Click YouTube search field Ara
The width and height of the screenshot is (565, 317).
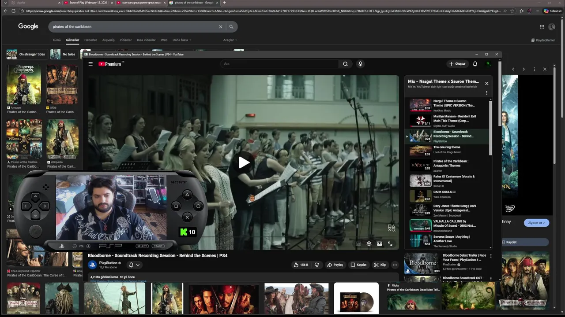click(x=279, y=64)
